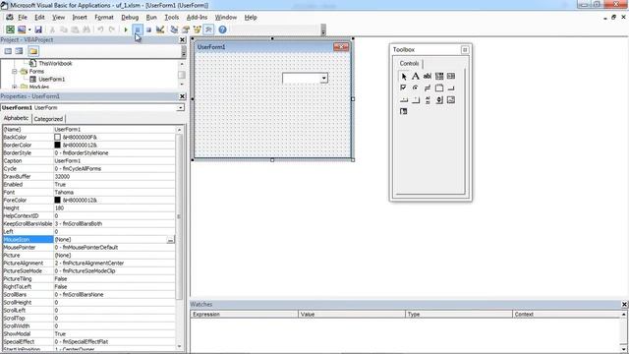
Task: Click View Object icon in Project panel
Action: click(x=19, y=51)
